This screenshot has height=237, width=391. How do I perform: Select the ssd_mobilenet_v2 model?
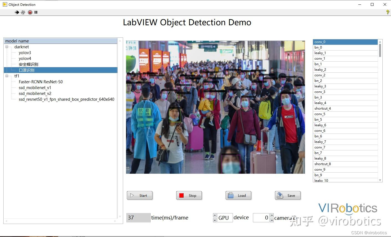pos(35,93)
